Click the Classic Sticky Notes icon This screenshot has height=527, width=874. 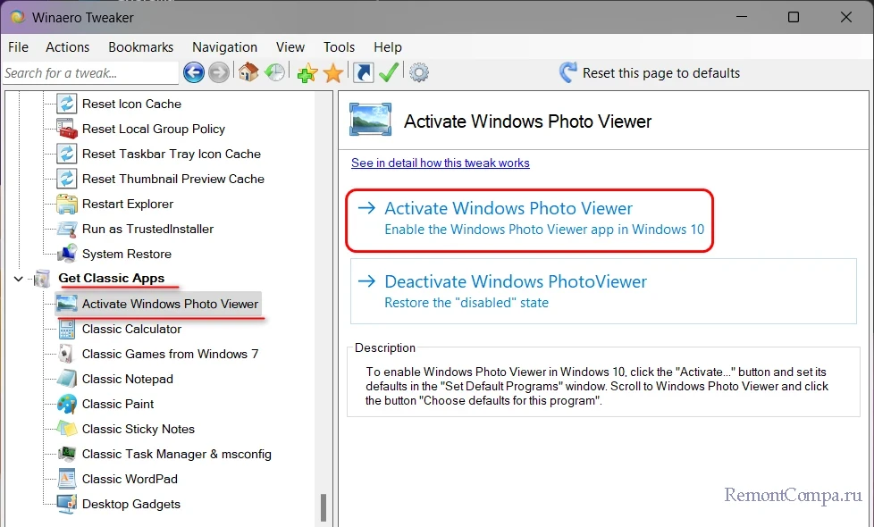(x=67, y=429)
